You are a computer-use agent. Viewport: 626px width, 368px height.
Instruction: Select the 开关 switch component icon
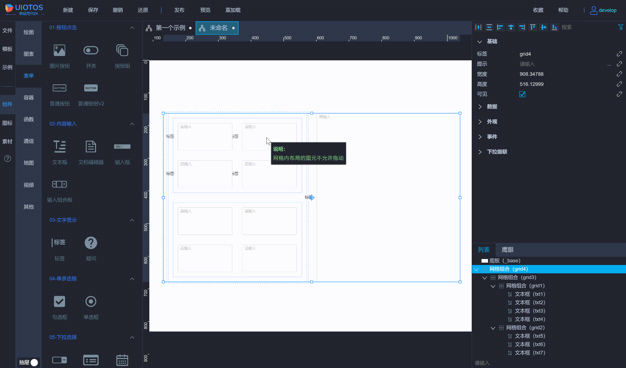(x=91, y=51)
